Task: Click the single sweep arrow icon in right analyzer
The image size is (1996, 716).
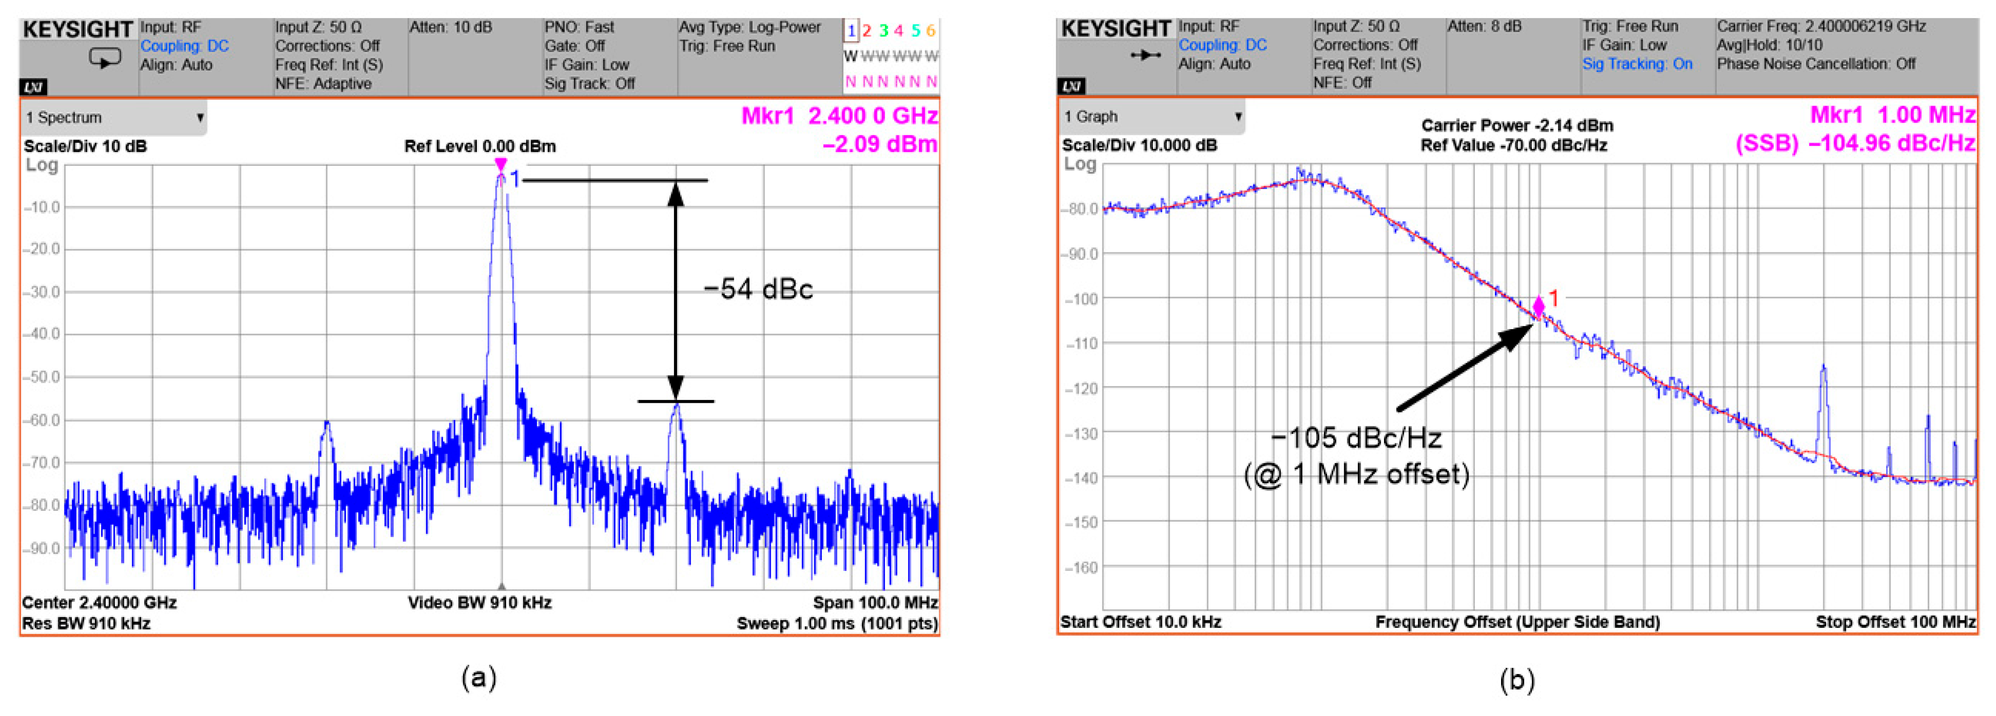Action: coord(1145,56)
